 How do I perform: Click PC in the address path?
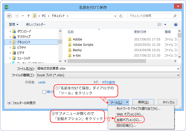[x=44, y=16]
